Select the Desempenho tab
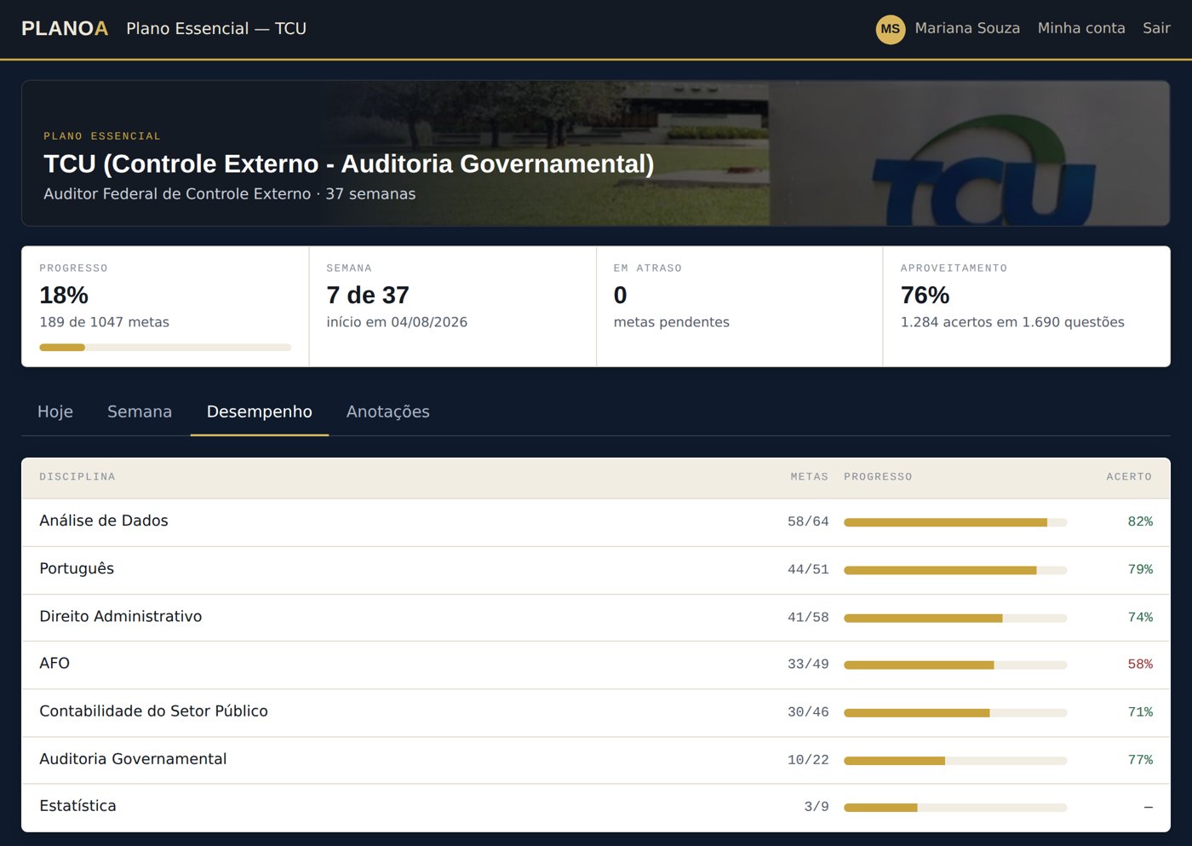Viewport: 1192px width, 846px height. click(x=260, y=411)
